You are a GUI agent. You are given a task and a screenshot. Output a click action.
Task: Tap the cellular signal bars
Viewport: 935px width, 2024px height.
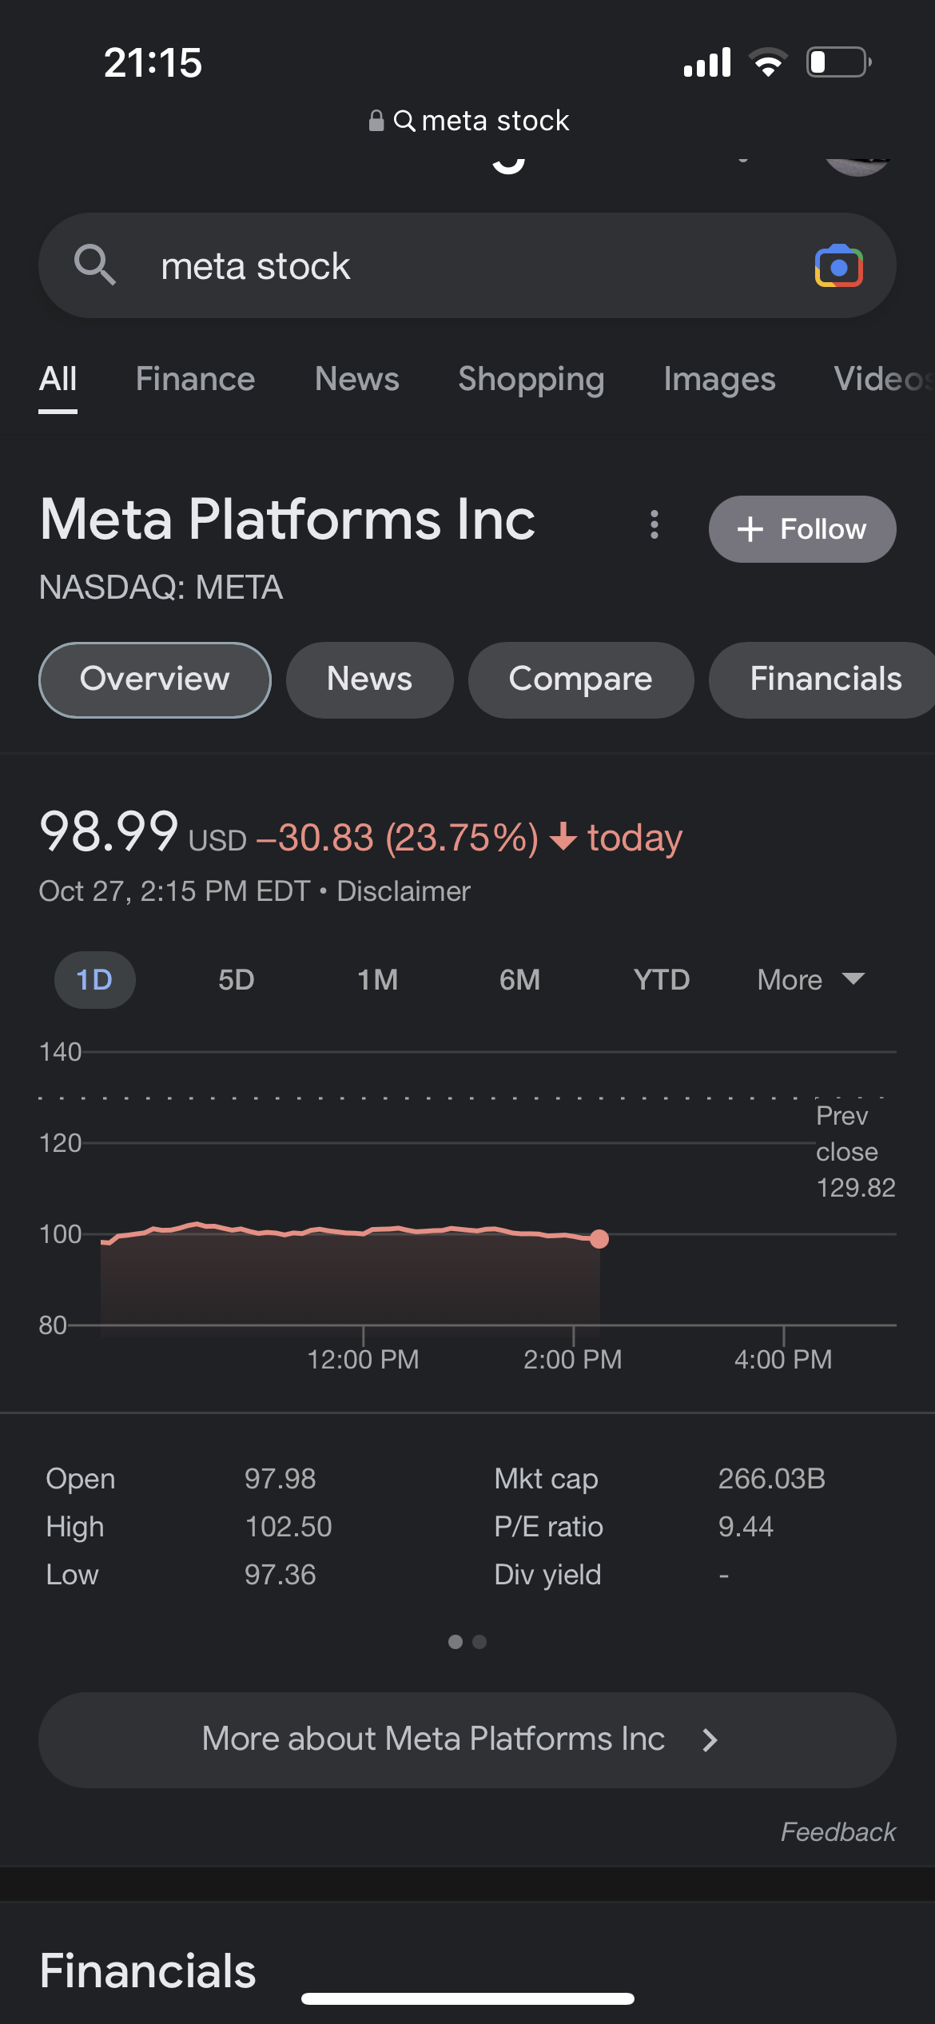[x=707, y=62]
